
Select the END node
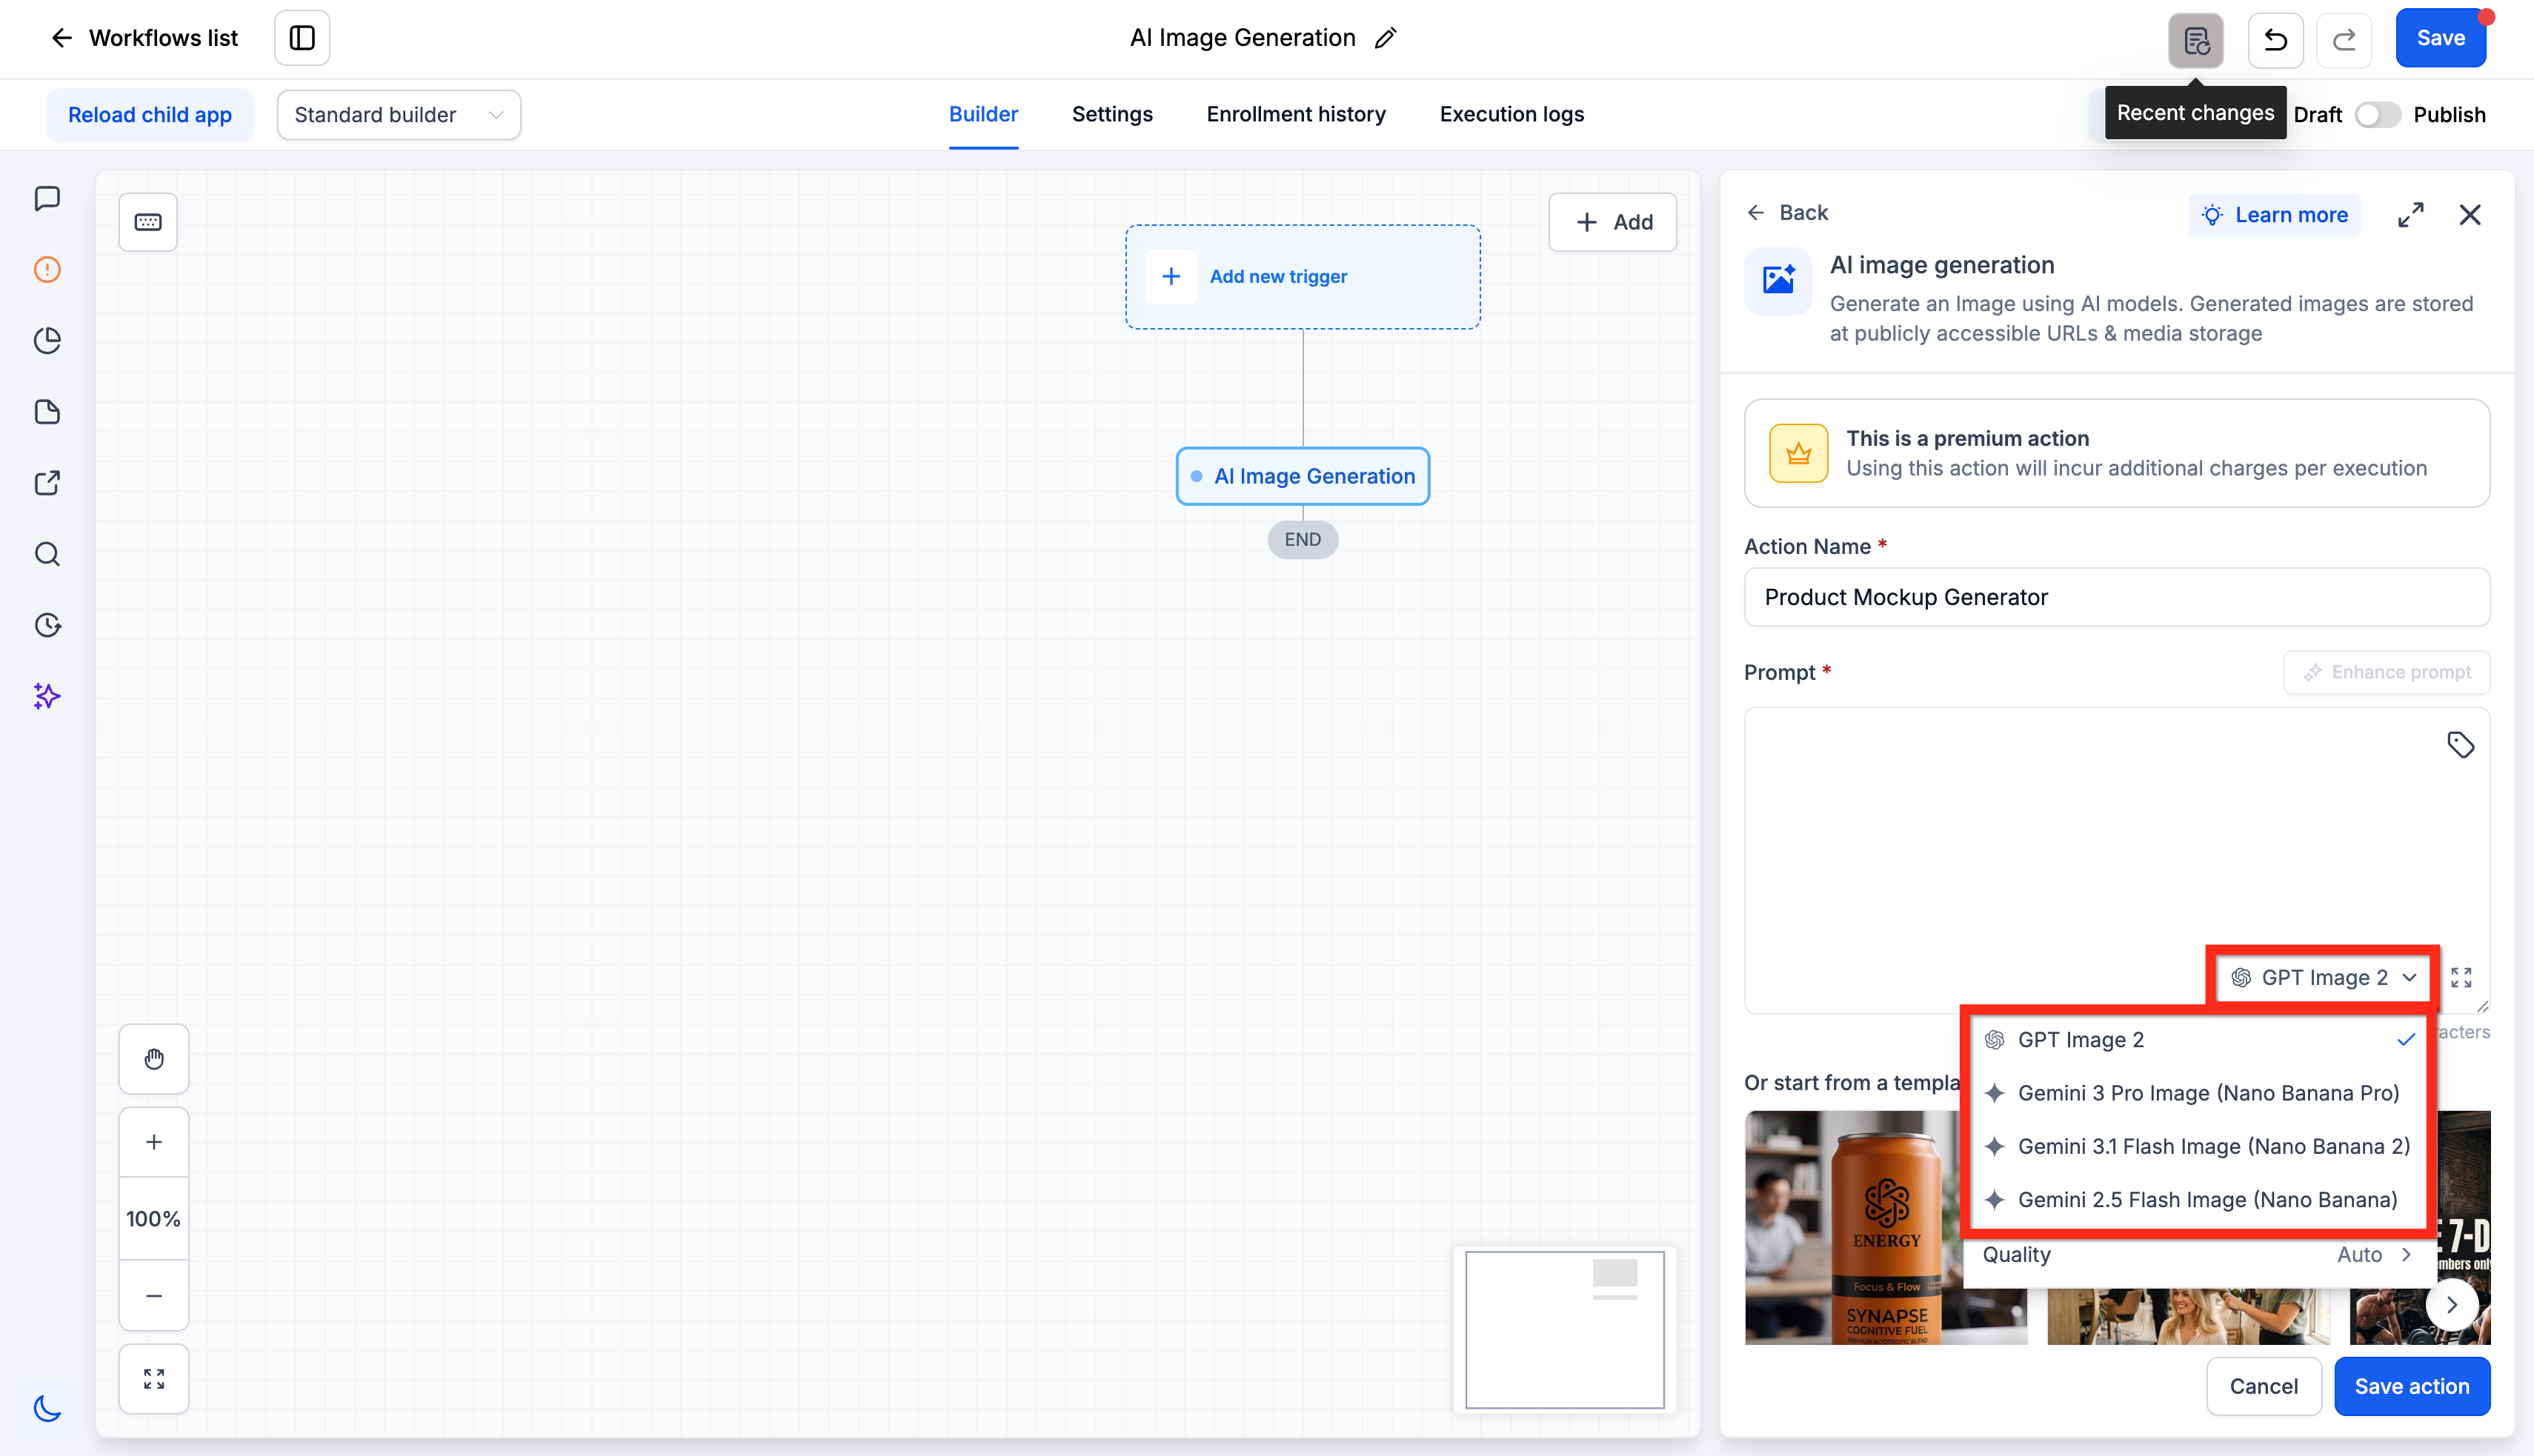pyautogui.click(x=1303, y=539)
